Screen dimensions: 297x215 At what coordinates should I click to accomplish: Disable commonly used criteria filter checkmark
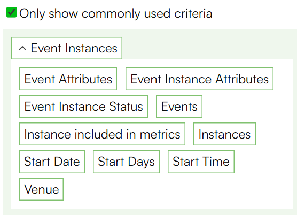pos(12,12)
